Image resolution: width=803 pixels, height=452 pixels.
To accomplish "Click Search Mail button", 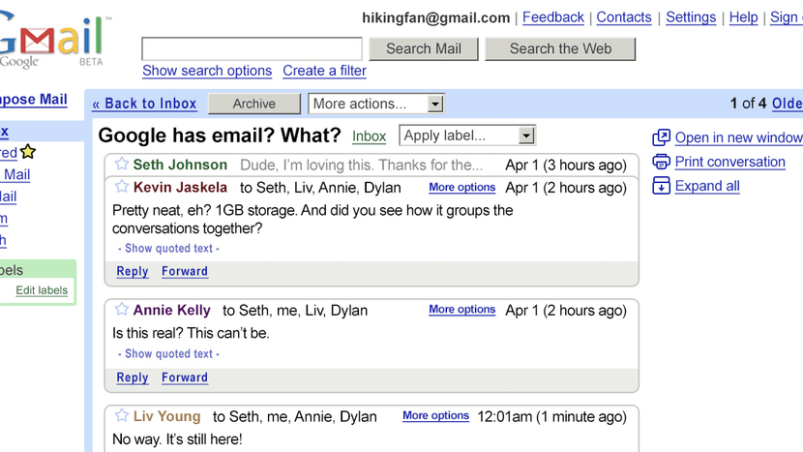I will click(424, 48).
